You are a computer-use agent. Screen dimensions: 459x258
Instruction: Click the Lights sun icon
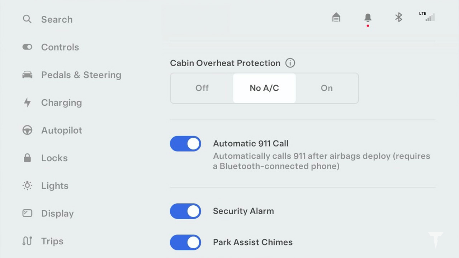click(27, 185)
